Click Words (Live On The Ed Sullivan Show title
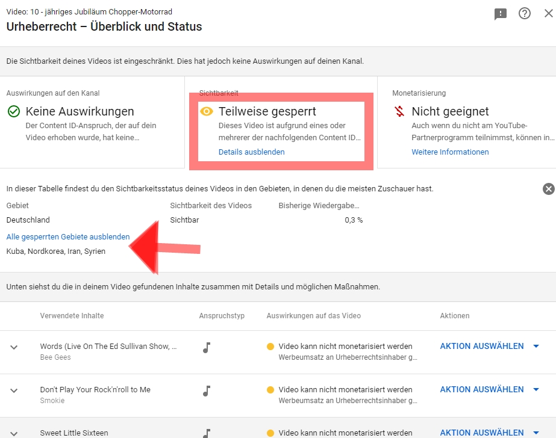Image resolution: width=556 pixels, height=438 pixels. tap(108, 346)
